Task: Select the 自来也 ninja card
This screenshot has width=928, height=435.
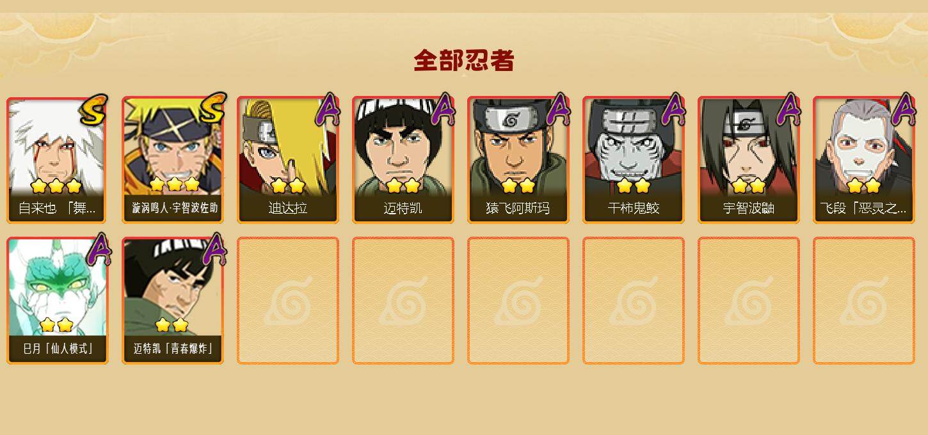Action: click(x=57, y=160)
